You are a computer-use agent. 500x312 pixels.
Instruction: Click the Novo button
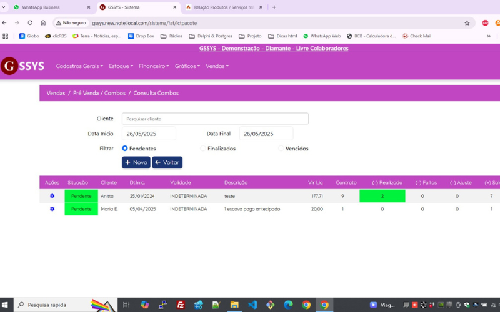click(136, 162)
